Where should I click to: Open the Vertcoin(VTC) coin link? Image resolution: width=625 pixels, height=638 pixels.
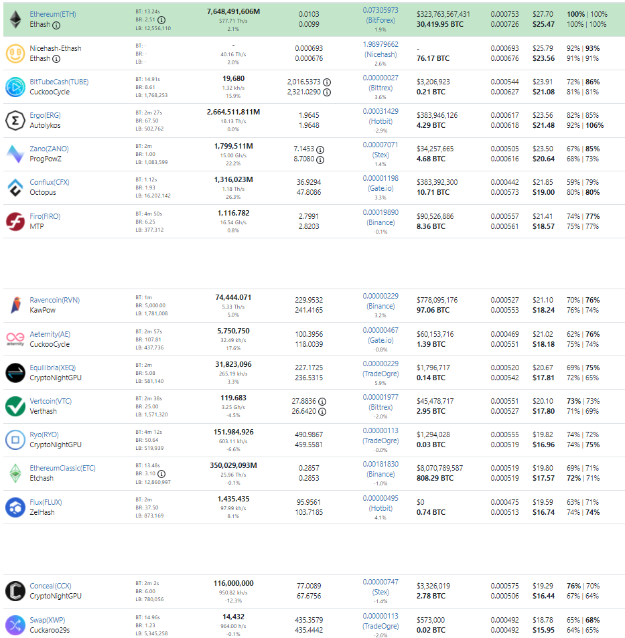[51, 401]
